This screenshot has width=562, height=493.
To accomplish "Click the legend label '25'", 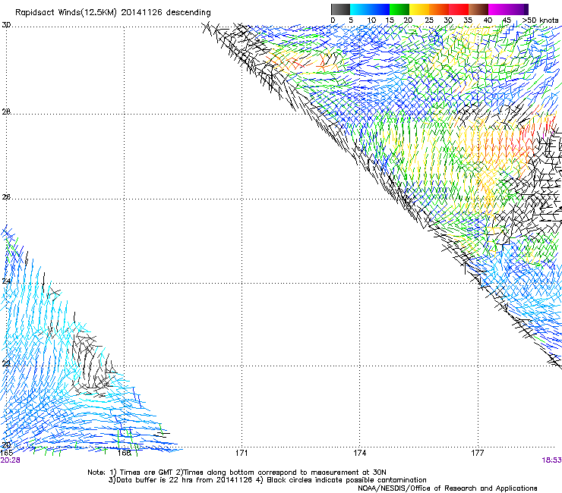I will tap(429, 20).
